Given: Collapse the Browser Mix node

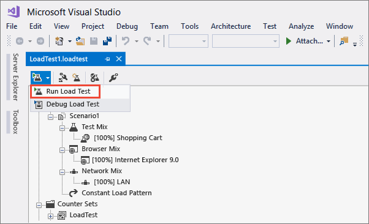Looking at the screenshot, I should point(62,150).
